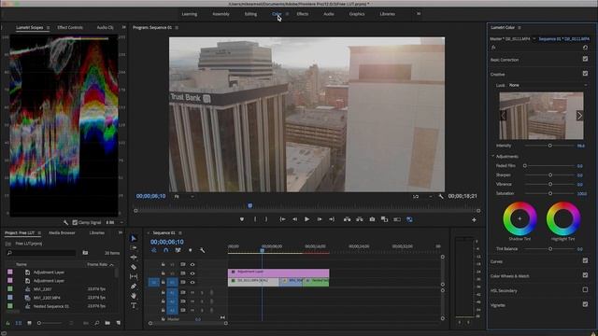Screen dimensions: 598x336
Task: Click Shadow Tint color wheel
Action: [x=520, y=218]
